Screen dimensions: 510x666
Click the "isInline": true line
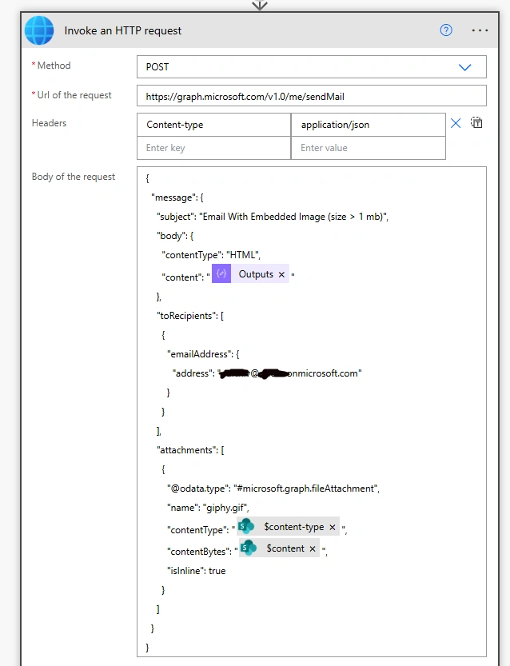(196, 571)
